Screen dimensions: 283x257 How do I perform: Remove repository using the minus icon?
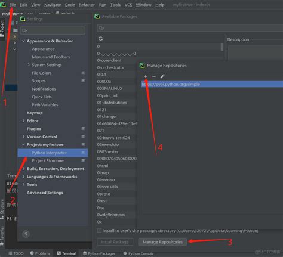click(154, 76)
